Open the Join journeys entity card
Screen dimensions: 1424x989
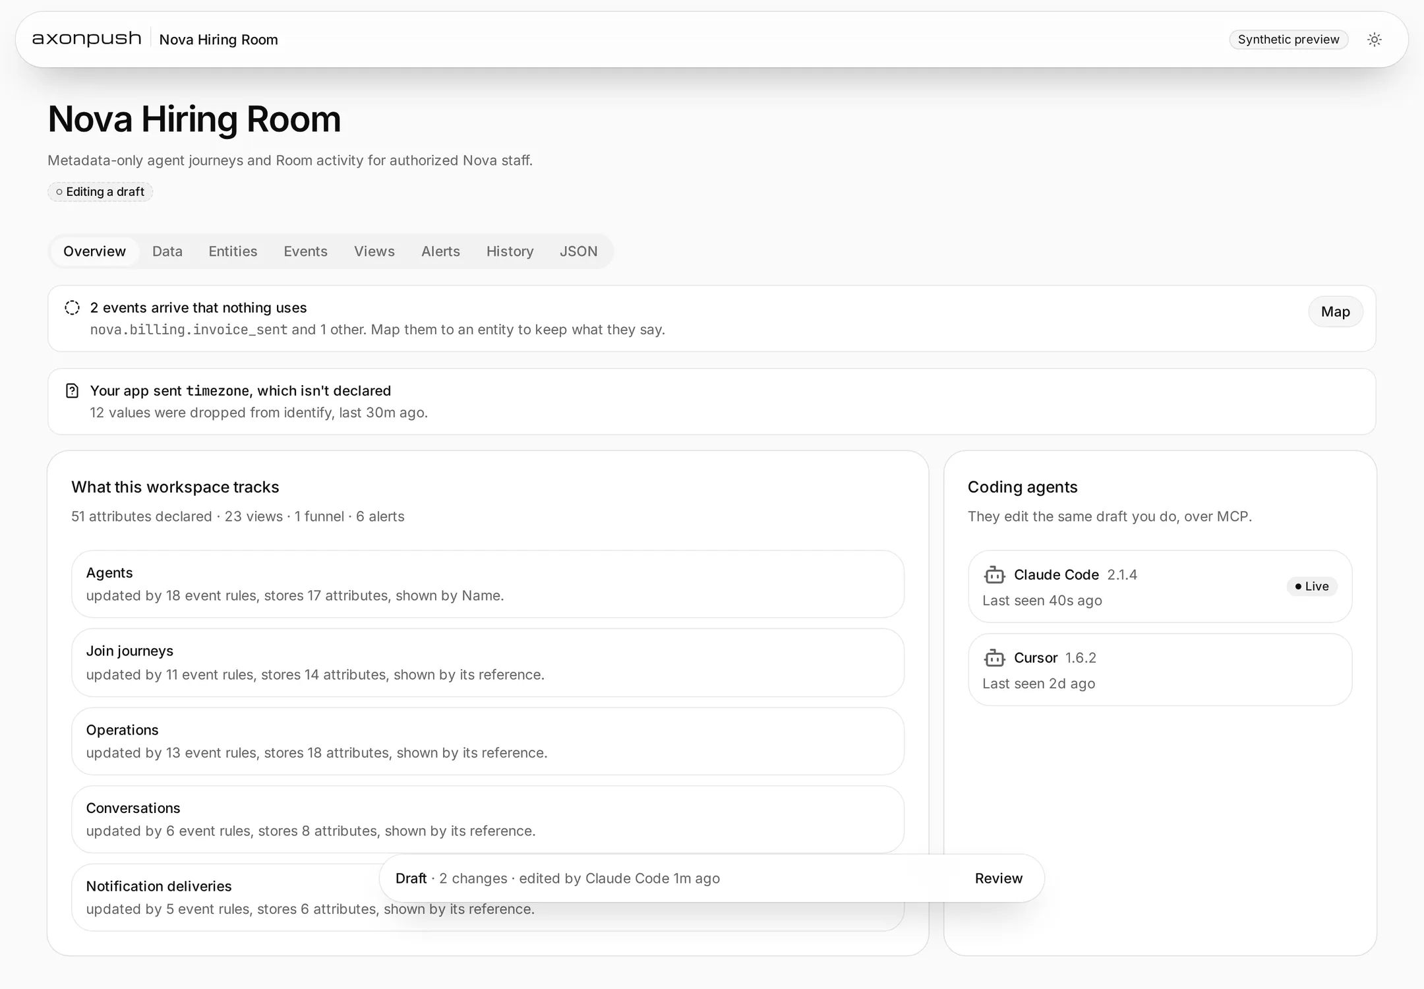pyautogui.click(x=488, y=663)
